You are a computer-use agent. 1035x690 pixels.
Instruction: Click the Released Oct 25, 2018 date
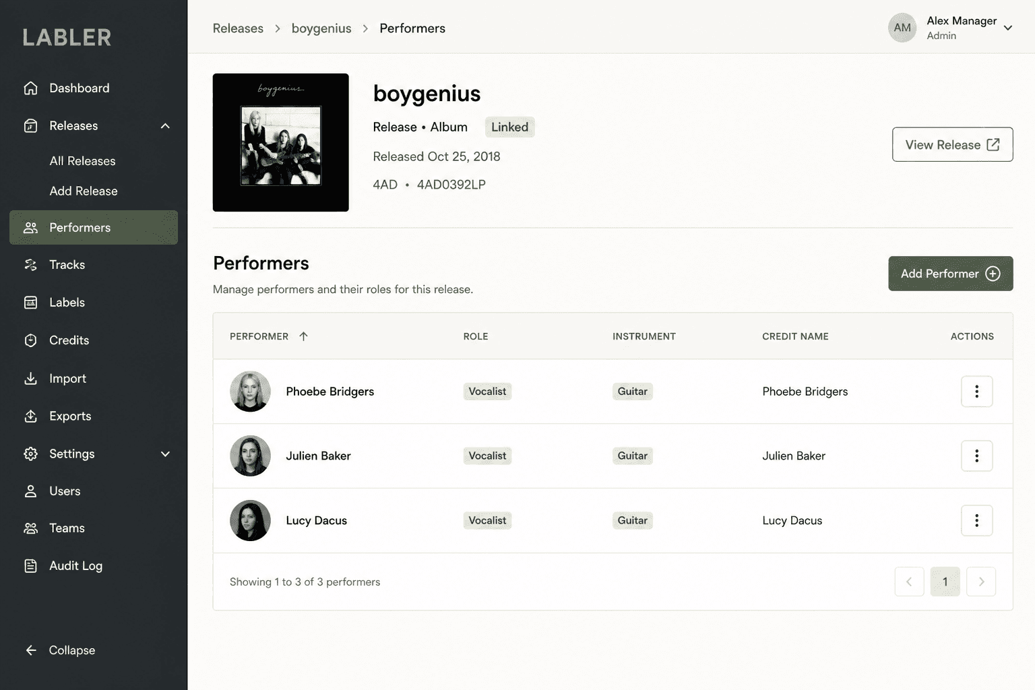tap(437, 156)
